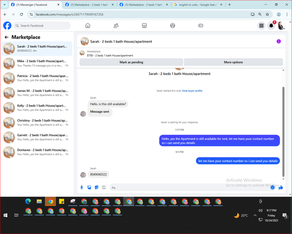Open Sarah conversation in the list

(x=37, y=49)
